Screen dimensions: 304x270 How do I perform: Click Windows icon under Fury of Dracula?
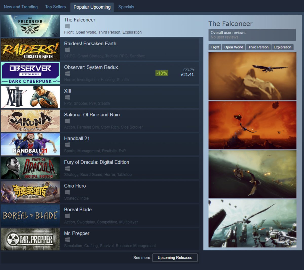67,169
